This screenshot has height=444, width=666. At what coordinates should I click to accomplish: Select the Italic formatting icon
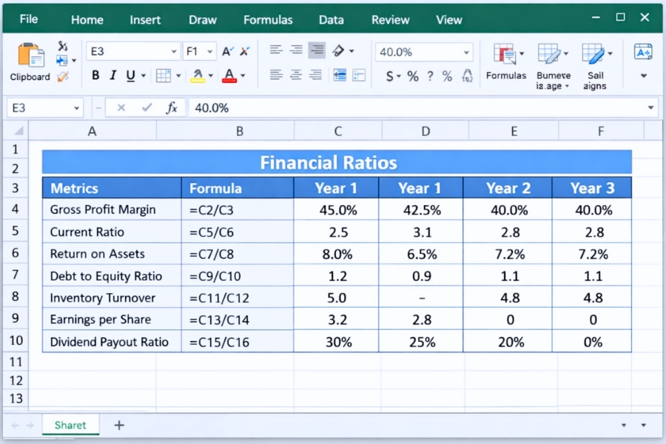tap(112, 75)
